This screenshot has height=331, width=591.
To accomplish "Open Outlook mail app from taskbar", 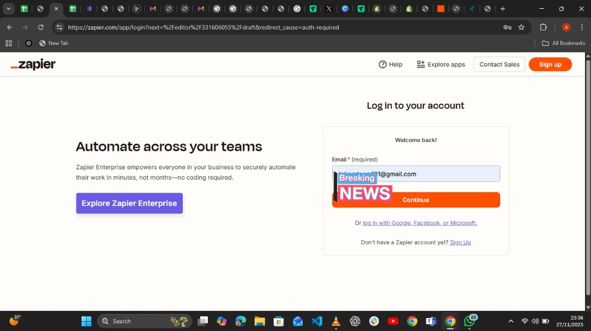I will pyautogui.click(x=298, y=321).
